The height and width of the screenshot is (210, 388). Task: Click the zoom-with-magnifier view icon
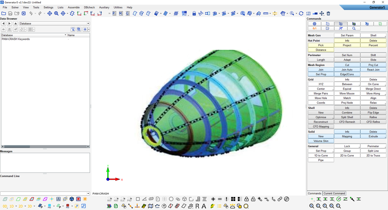click(x=56, y=13)
